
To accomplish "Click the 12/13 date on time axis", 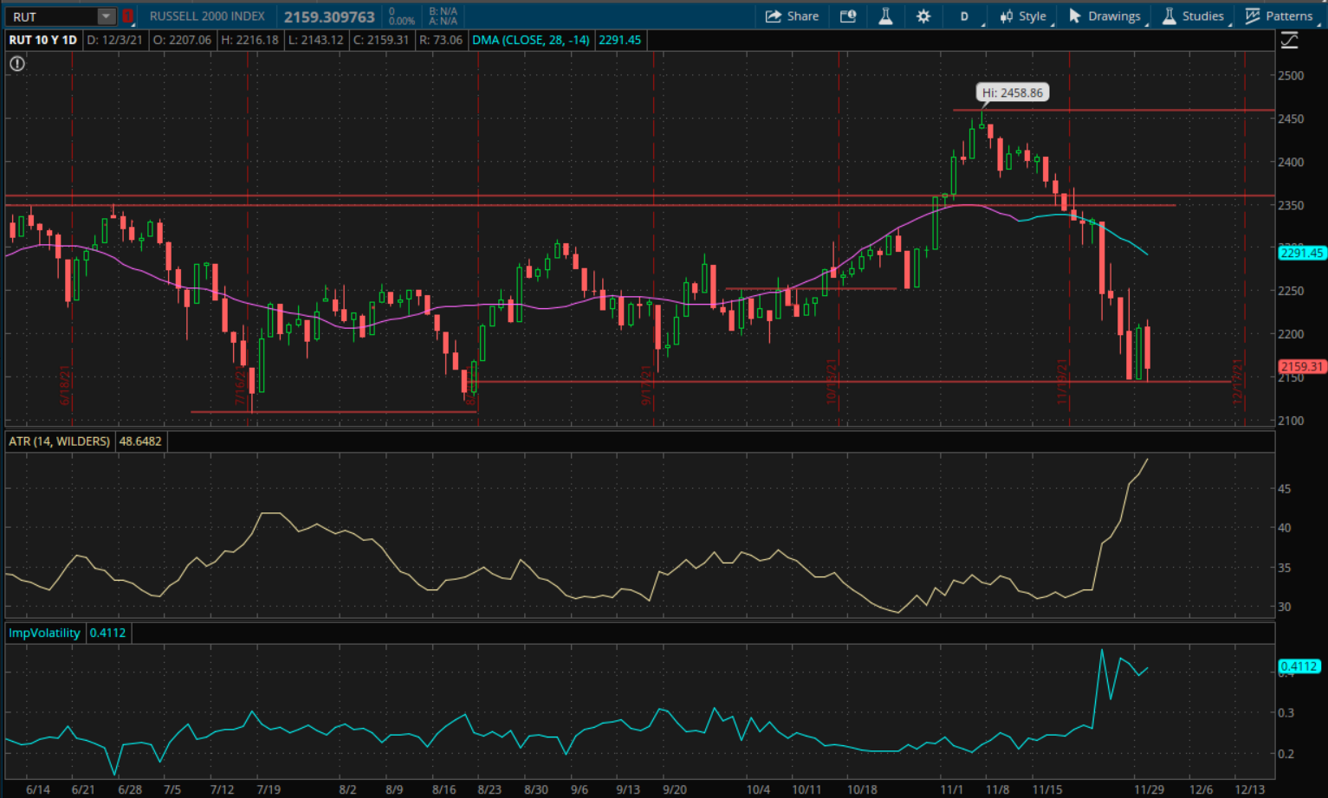I will (x=1250, y=789).
